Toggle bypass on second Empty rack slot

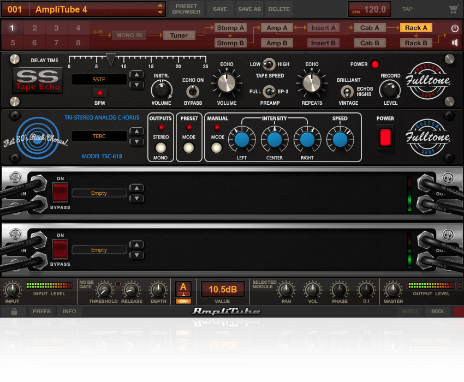tap(60, 249)
